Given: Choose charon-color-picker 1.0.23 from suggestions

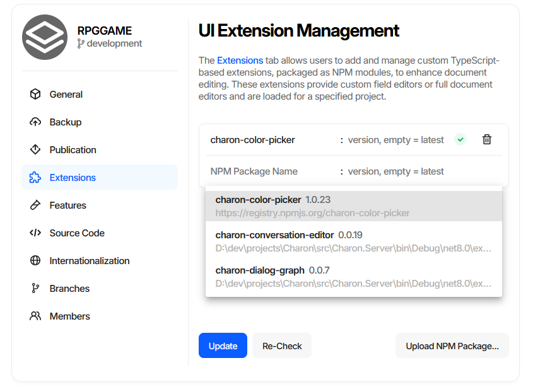Looking at the screenshot, I should 353,206.
